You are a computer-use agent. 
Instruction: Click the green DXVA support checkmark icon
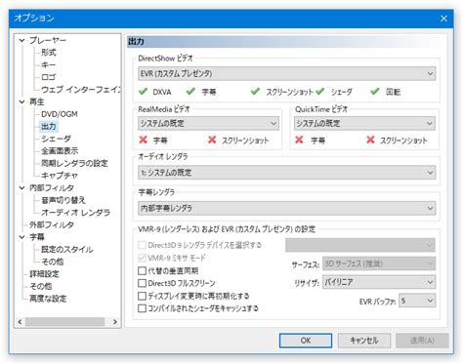[x=143, y=92]
